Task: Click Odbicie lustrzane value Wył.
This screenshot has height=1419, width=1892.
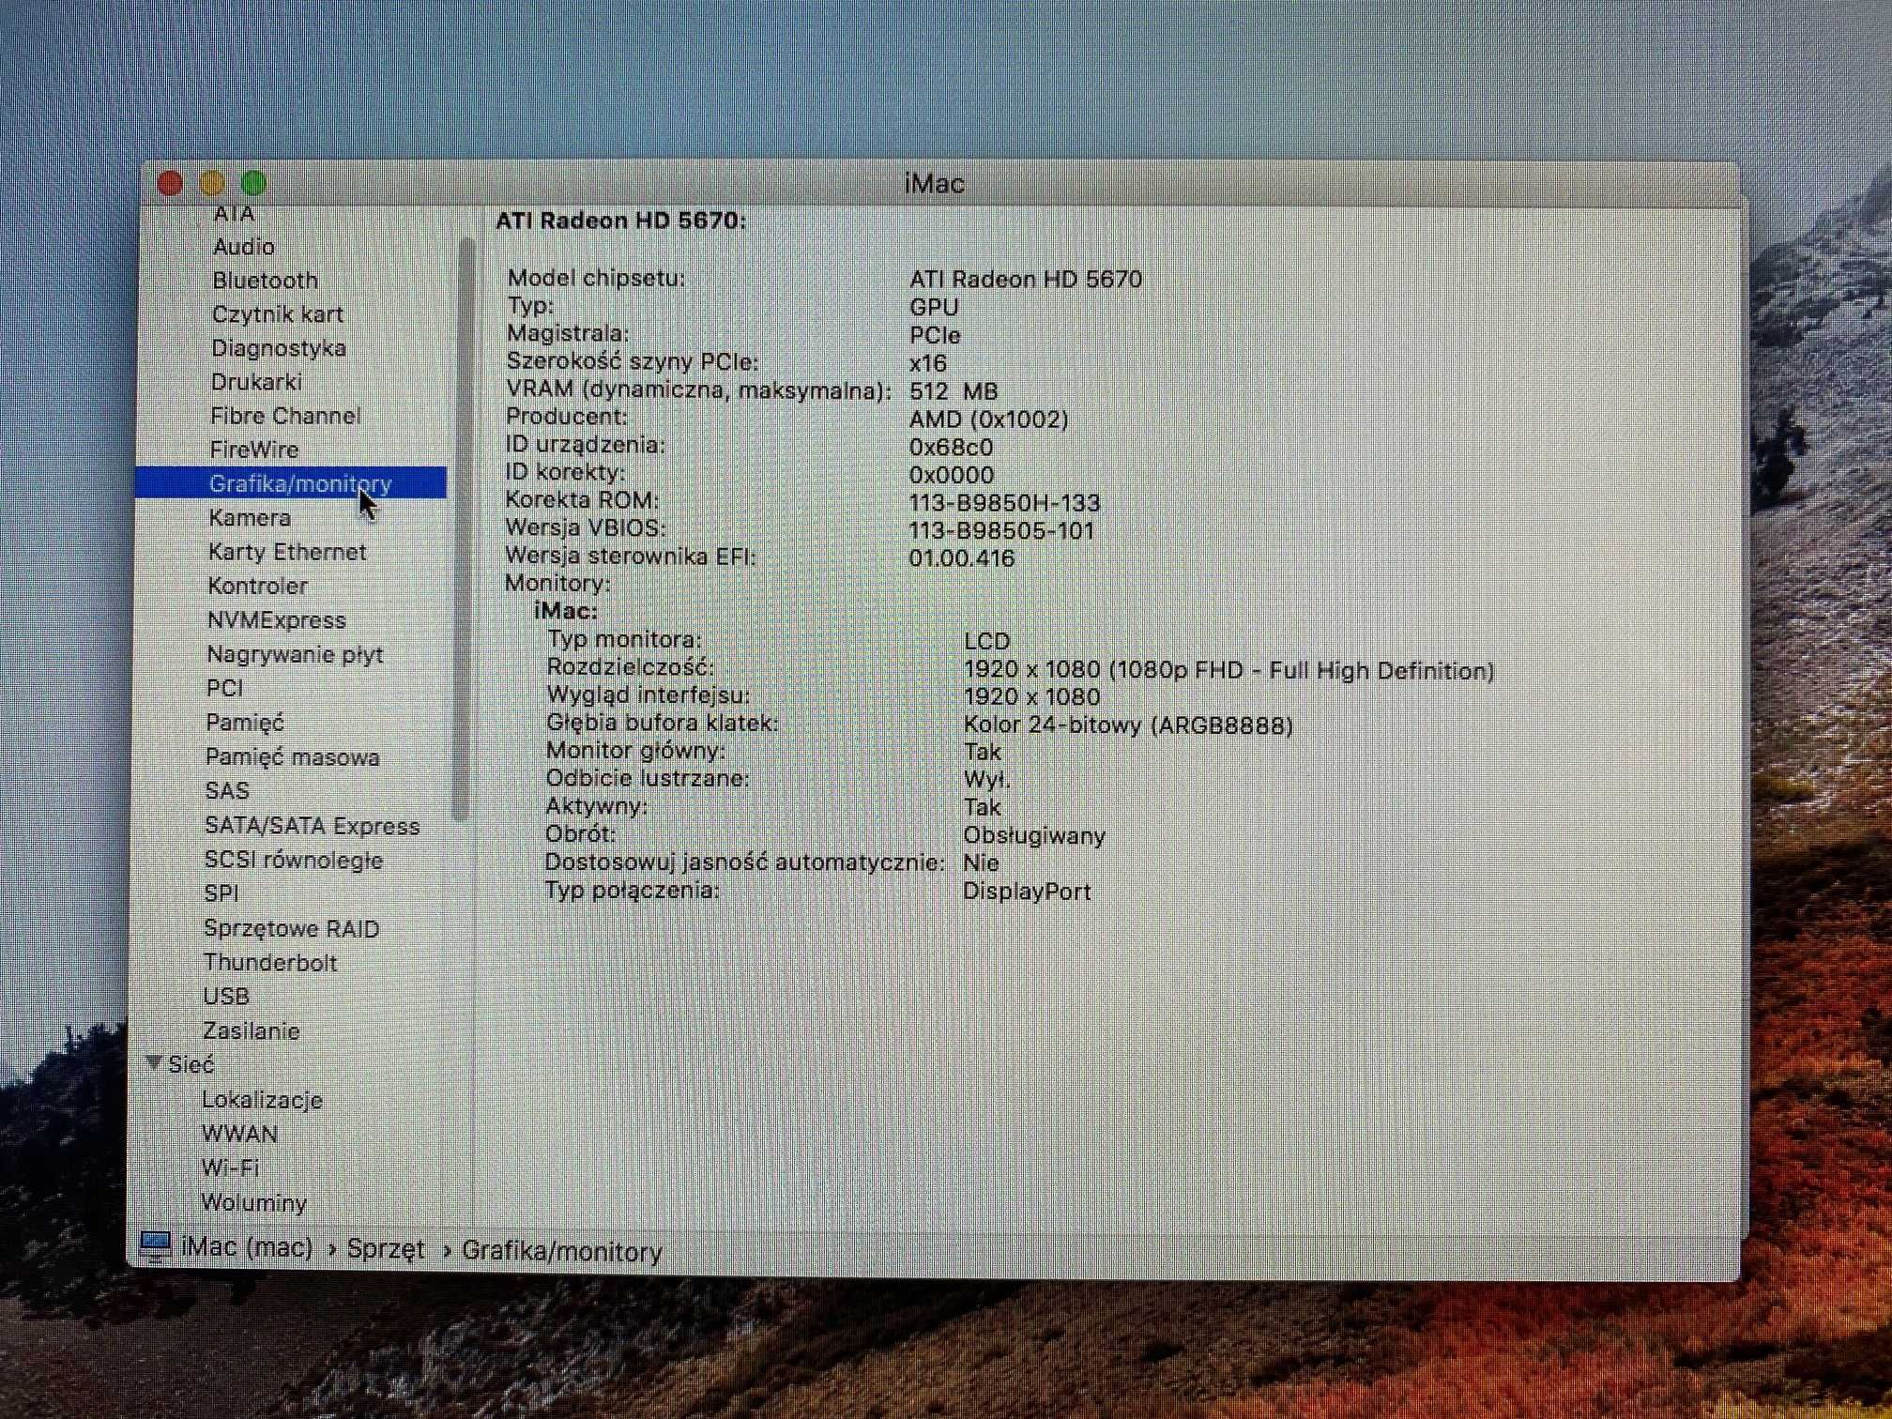Action: (x=986, y=779)
